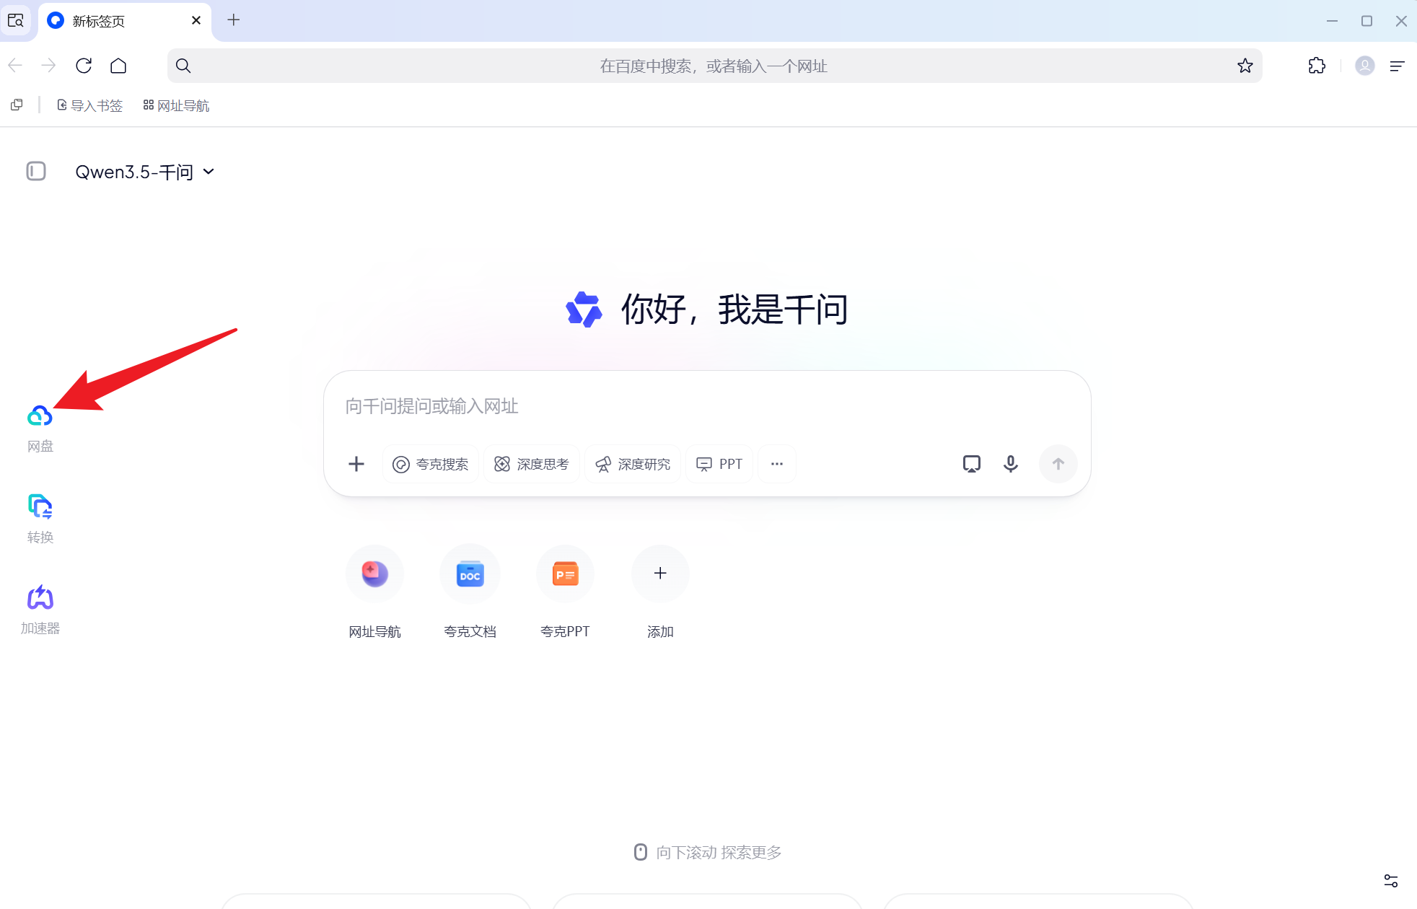Enable 深度研究 deep research mode
Image resolution: width=1417 pixels, height=909 pixels.
(x=633, y=464)
